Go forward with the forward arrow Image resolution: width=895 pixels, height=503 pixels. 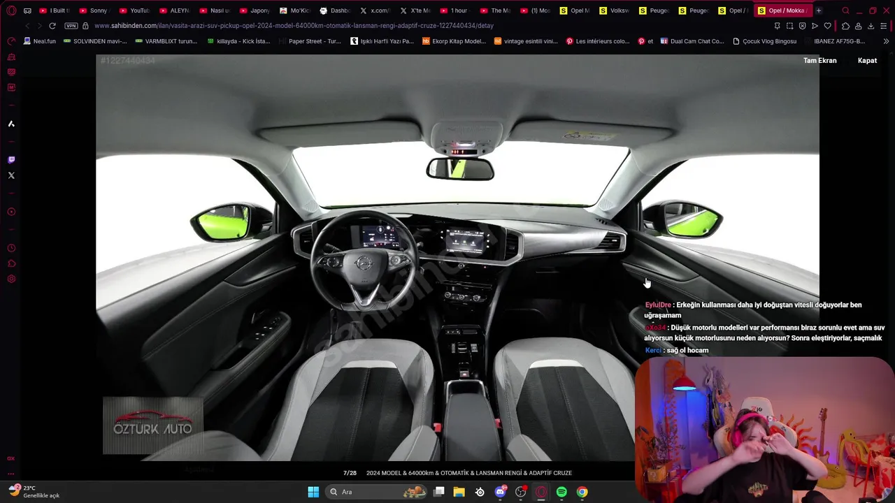point(39,26)
